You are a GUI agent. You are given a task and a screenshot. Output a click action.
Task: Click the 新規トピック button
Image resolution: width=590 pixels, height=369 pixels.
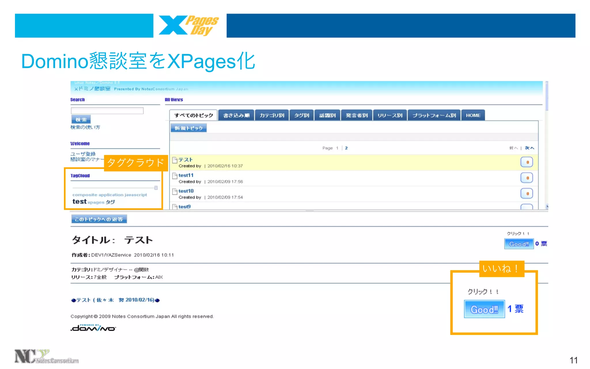[x=189, y=128]
